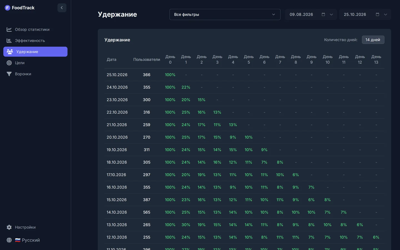
Task: Click Количество дней label
Action: click(x=341, y=40)
